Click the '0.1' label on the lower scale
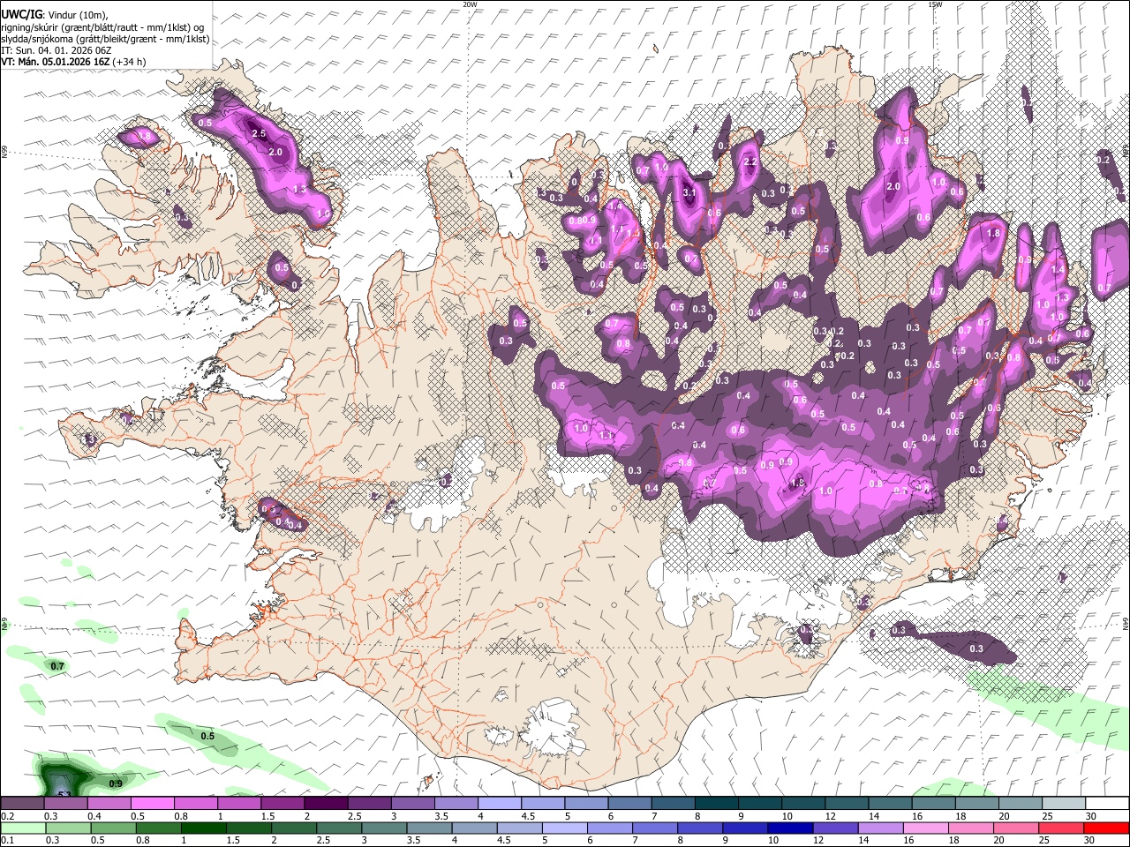Image resolution: width=1130 pixels, height=847 pixels. pos(8,841)
